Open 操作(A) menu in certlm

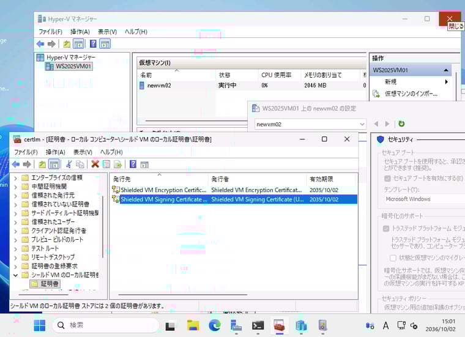(x=56, y=152)
